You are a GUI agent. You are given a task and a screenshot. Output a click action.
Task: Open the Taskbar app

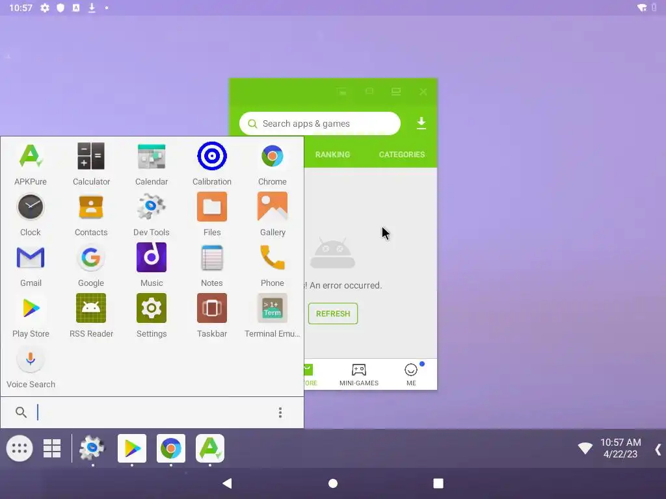212,316
